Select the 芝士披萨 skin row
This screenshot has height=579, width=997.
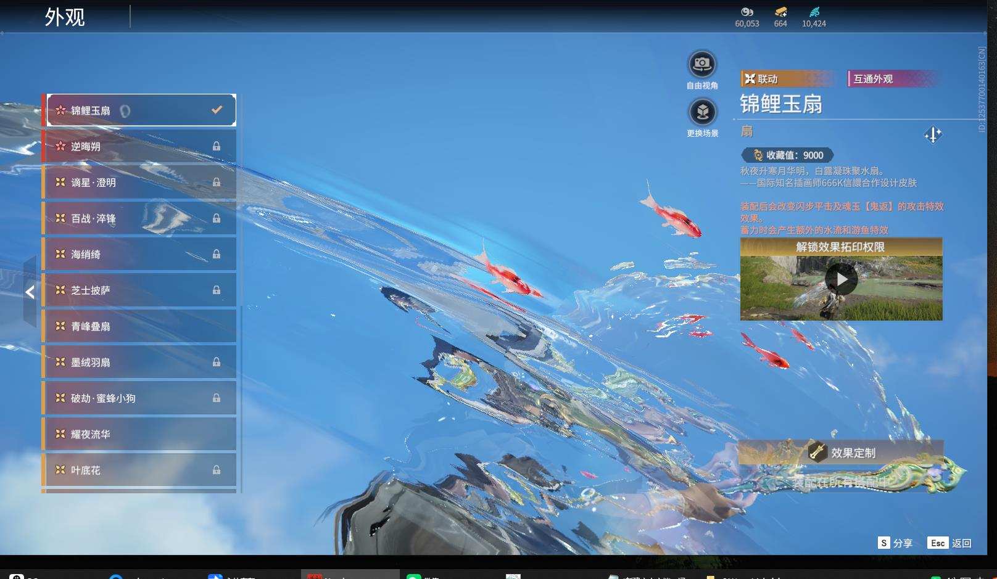click(x=140, y=290)
